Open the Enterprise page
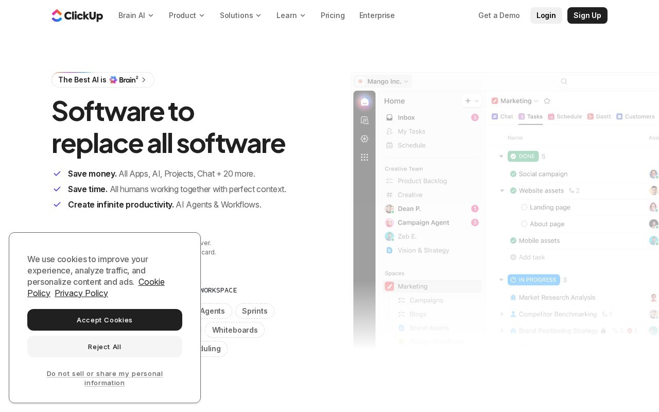The height and width of the screenshot is (412, 659). tap(377, 15)
